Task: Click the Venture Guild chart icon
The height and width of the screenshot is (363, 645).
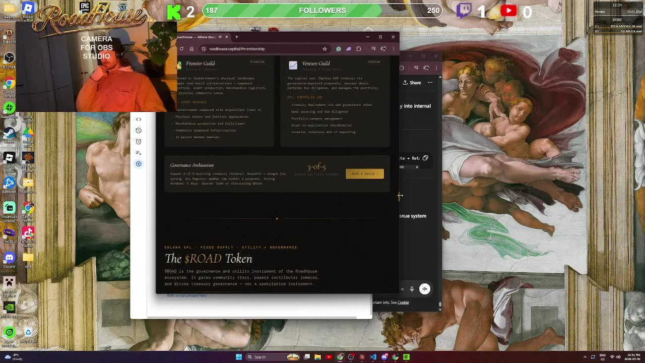Action: (x=293, y=66)
